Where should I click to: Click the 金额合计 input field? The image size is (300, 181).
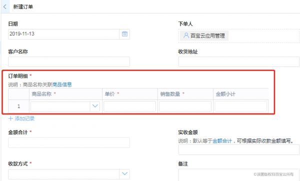point(69,142)
